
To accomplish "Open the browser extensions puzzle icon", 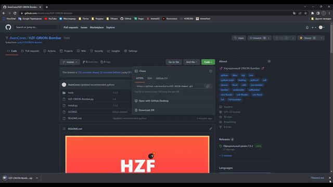I will click(x=312, y=13).
